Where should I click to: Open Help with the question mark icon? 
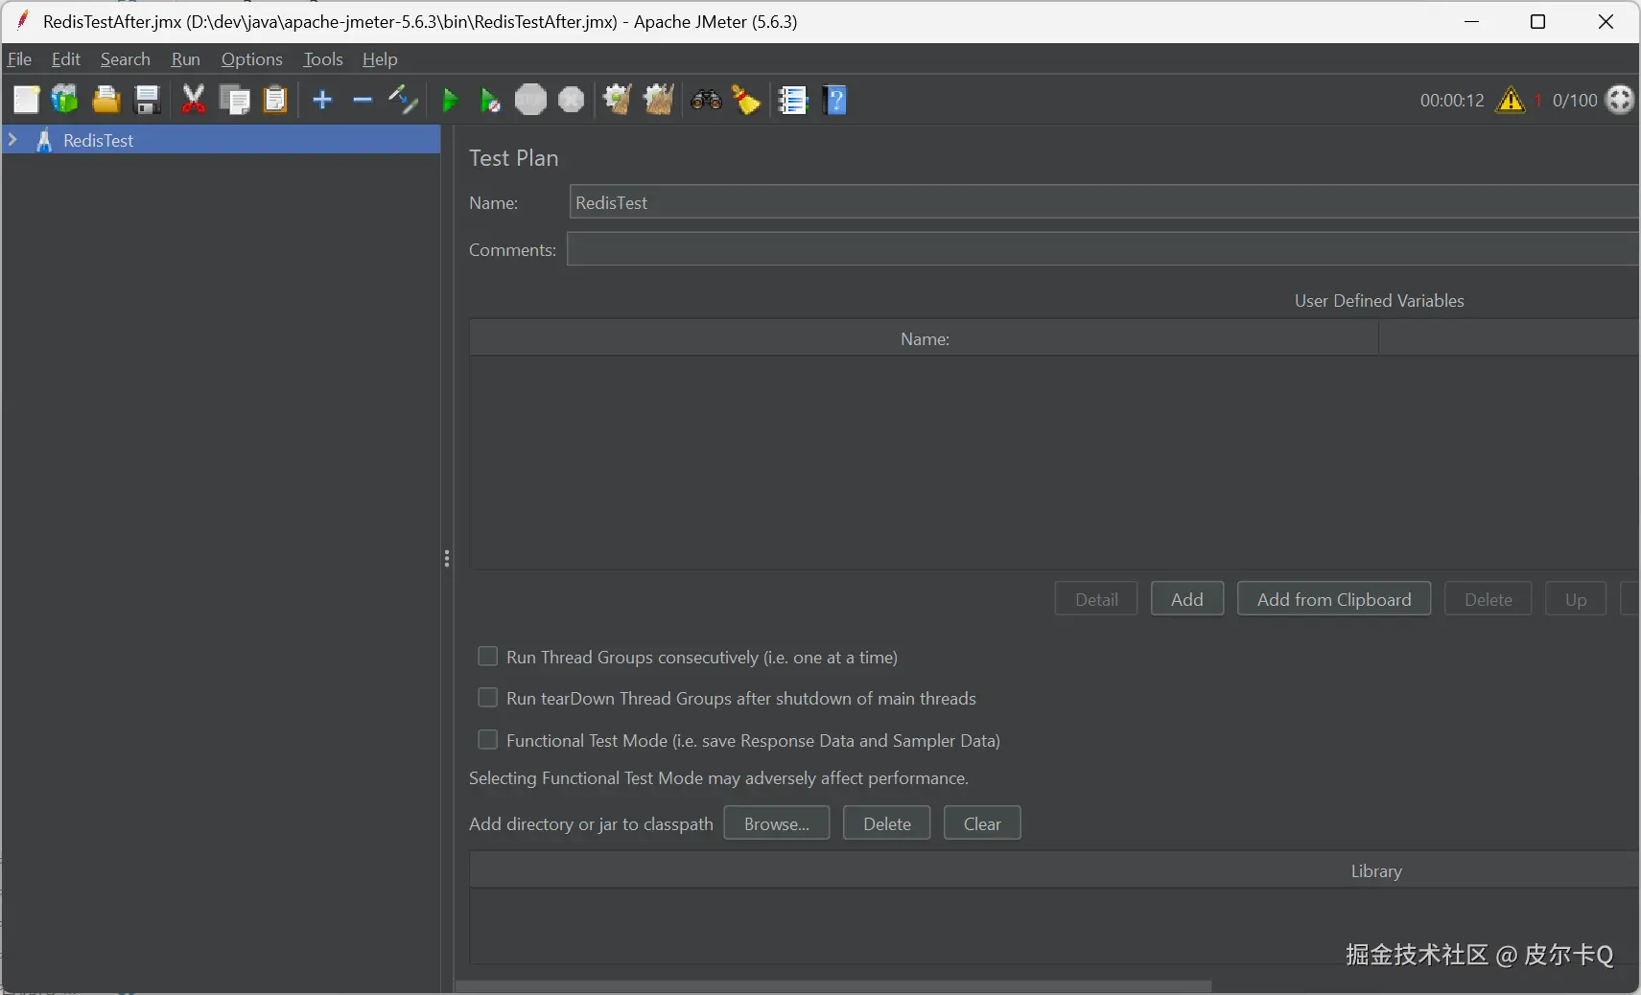[835, 100]
